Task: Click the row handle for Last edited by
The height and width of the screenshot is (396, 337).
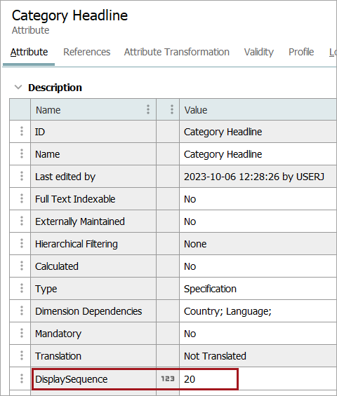Action: 22,177
